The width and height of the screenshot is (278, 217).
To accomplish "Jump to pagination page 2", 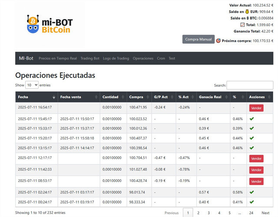I will coord(198,213).
